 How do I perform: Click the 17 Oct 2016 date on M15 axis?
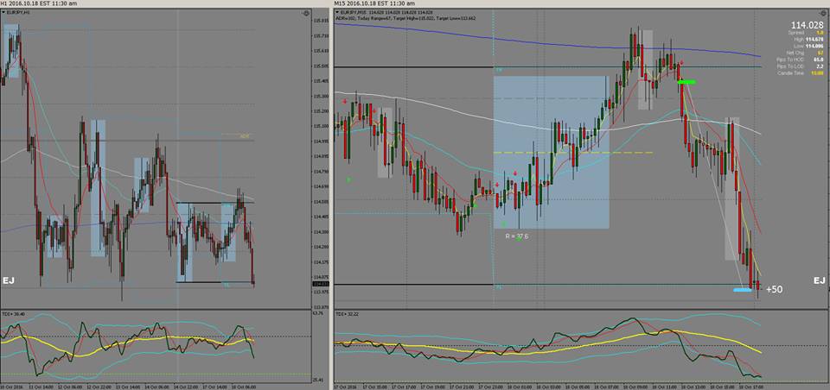pos(346,387)
